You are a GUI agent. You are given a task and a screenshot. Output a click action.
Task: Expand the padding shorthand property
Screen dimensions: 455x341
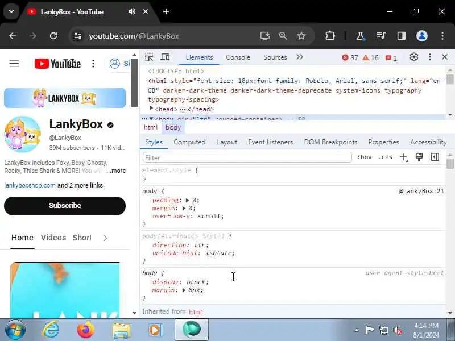pyautogui.click(x=187, y=201)
